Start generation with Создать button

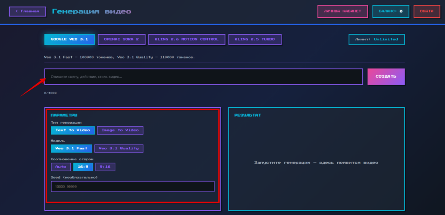pyautogui.click(x=386, y=76)
